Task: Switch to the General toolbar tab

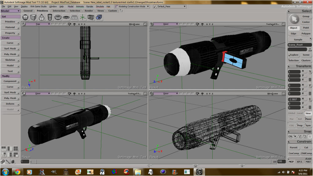Action: coord(28,11)
